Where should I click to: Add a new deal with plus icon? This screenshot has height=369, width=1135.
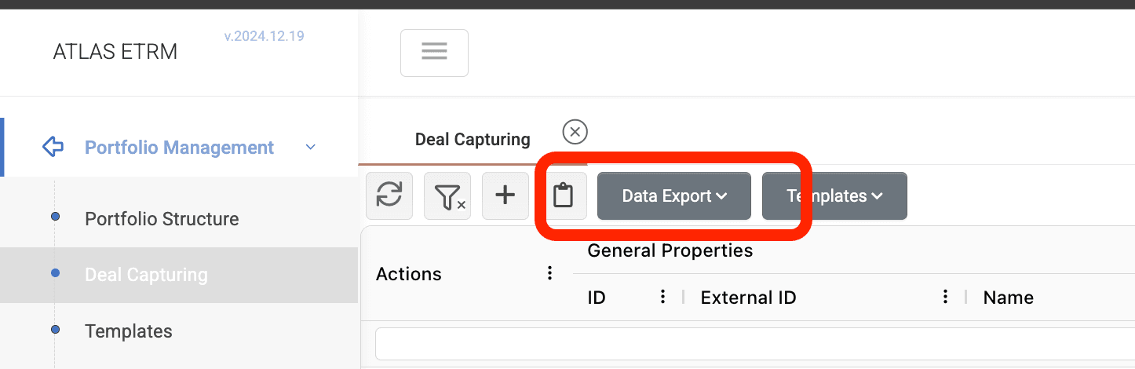click(x=505, y=195)
